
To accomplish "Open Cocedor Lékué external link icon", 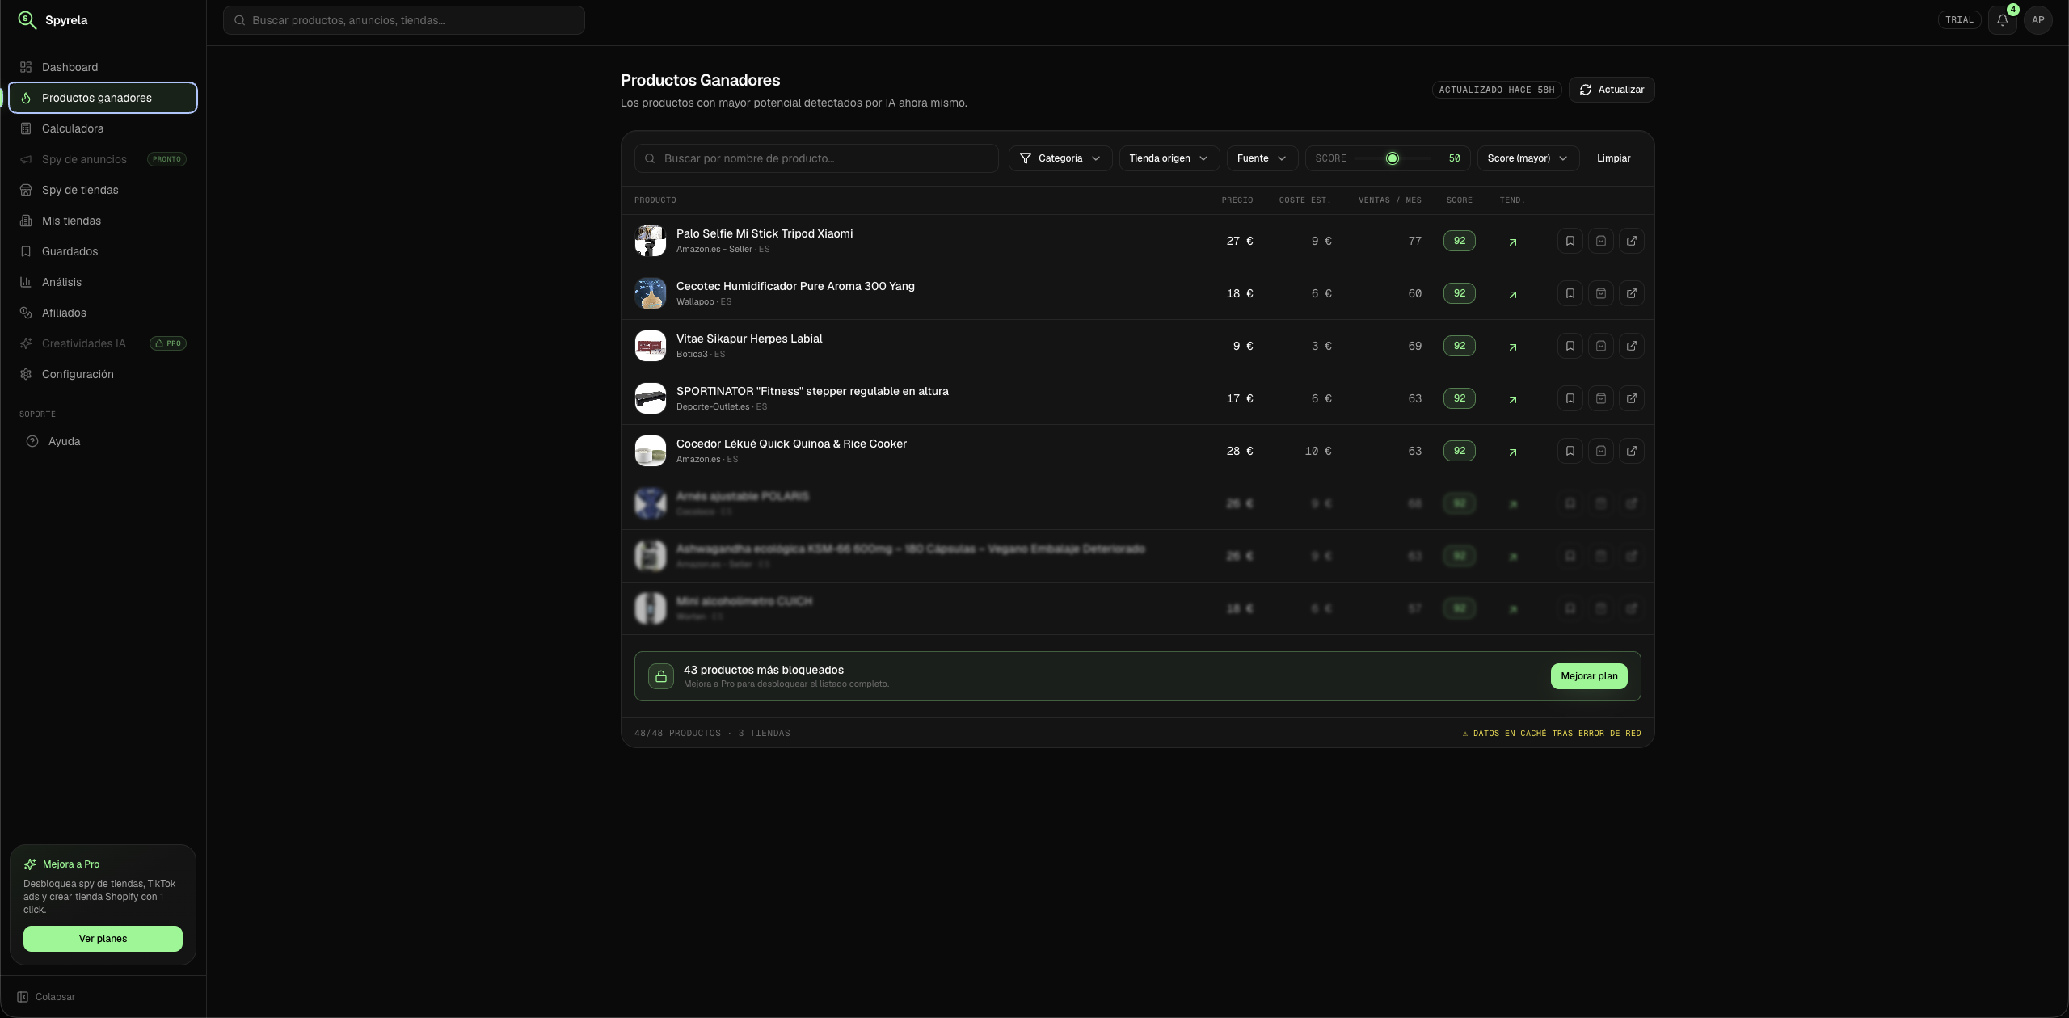I will (x=1631, y=451).
